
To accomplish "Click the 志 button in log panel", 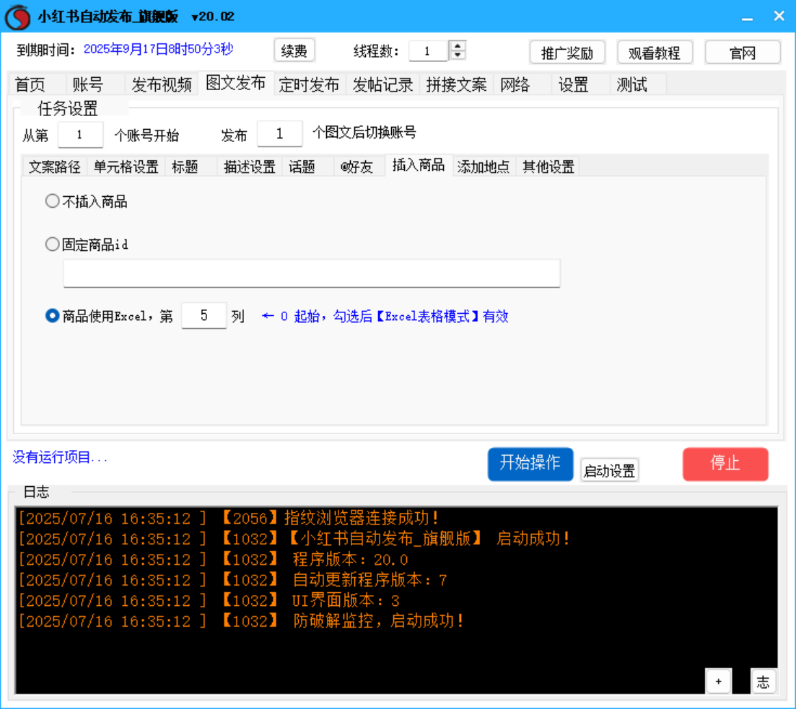I will click(763, 682).
